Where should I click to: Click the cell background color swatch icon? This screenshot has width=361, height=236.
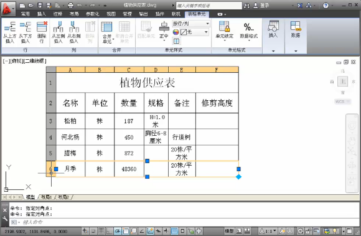click(176, 32)
